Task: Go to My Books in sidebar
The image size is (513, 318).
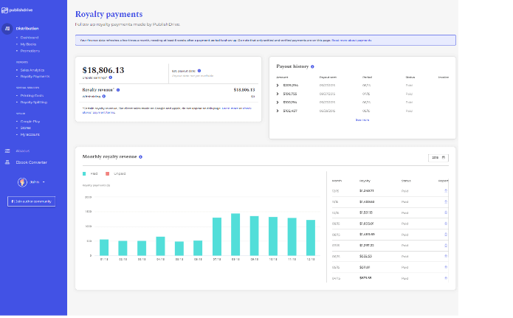Action: point(28,44)
